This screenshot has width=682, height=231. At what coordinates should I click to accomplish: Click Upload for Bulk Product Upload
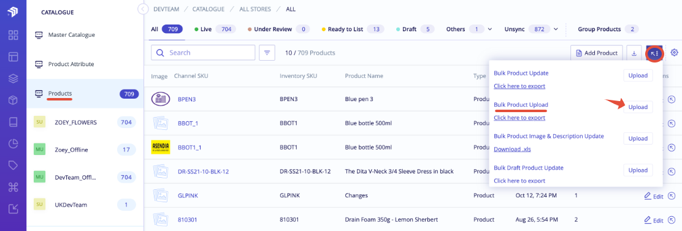[638, 107]
